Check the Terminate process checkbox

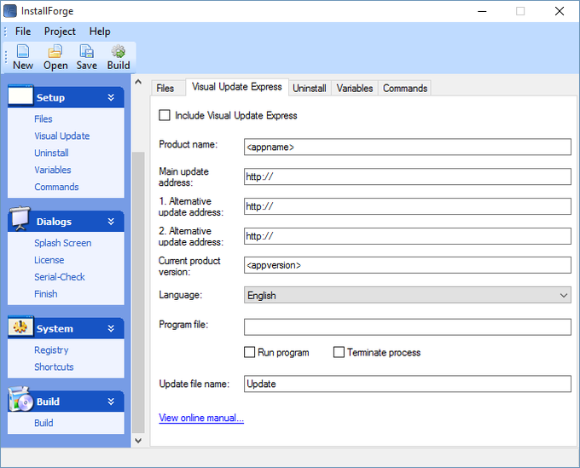339,352
